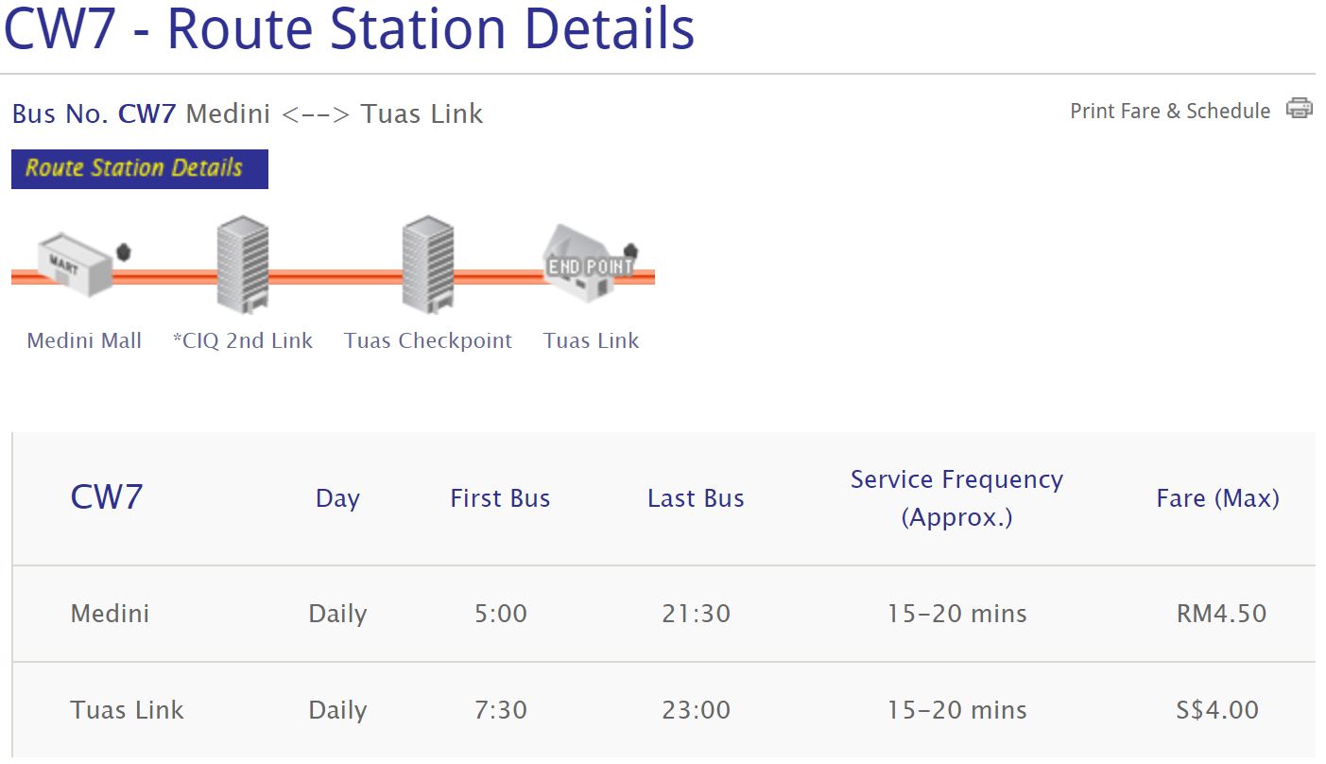Click the Fare (Max) column header

1217,498
